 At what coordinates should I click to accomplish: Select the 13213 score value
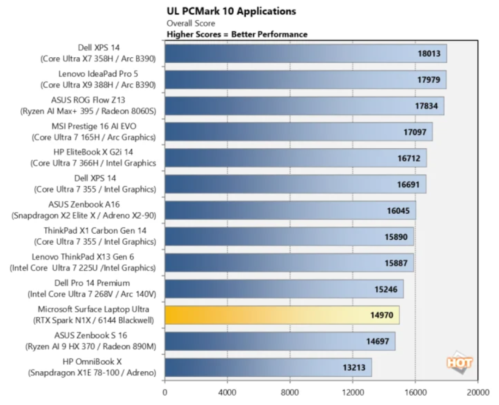coord(354,368)
